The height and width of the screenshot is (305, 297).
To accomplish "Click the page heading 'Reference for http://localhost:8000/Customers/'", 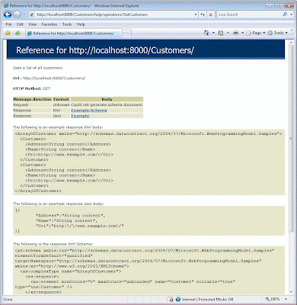I will (105, 50).
